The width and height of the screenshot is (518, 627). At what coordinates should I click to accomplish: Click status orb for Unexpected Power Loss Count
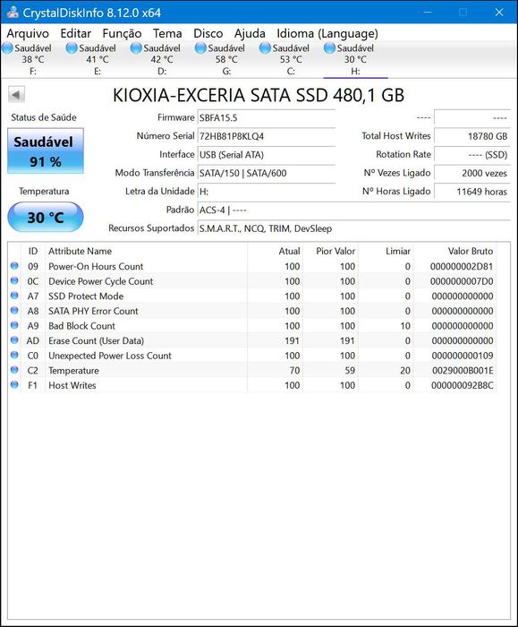[x=14, y=355]
